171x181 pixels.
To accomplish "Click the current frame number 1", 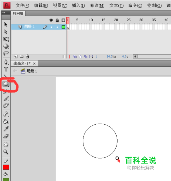I will [x=96, y=57].
